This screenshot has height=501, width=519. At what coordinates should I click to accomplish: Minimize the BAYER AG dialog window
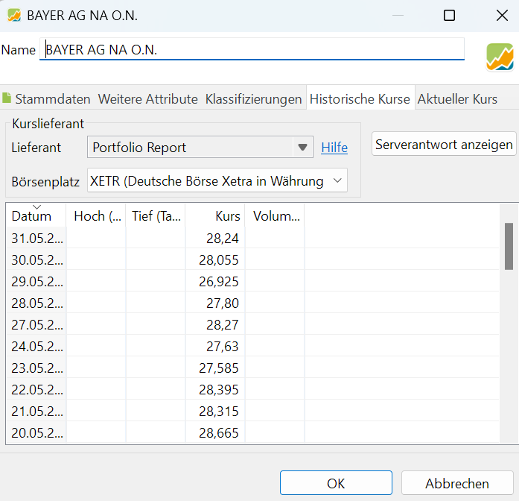click(398, 15)
